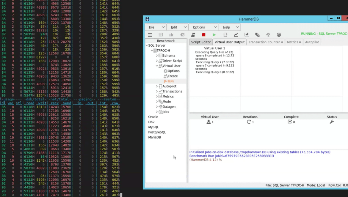This screenshot has width=348, height=197.
Task: Open the Metrics bar chart toolbar icon
Action: coord(246,34)
